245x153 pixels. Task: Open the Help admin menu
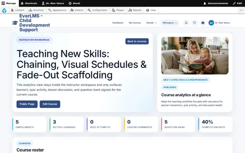coord(151,10)
